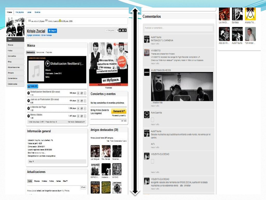
Task: Click My Photos album link in Actualizaciones
Action: coord(65,191)
